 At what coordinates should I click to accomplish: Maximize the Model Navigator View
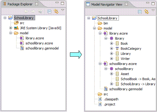tap(153, 4)
